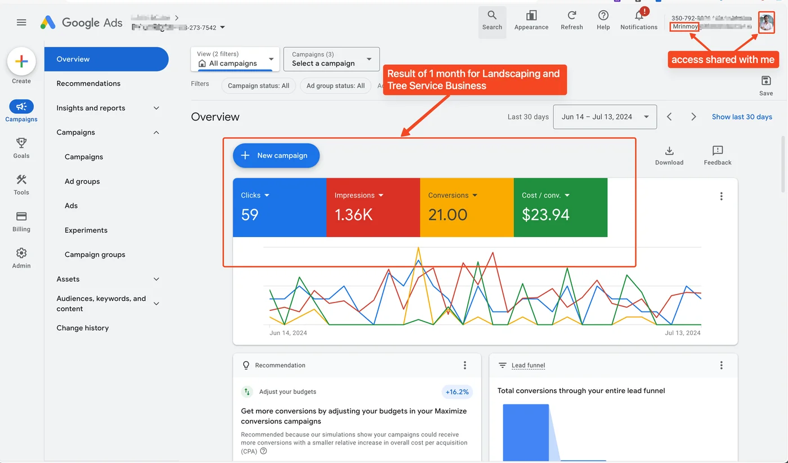
Task: Change the Clicks metric via its dropdown
Action: coord(255,195)
